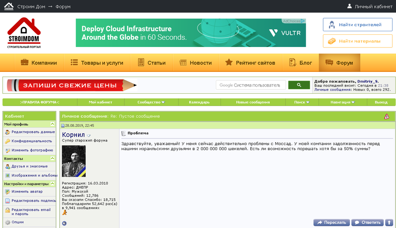Click the lock icon beside Редактировать email и пароль

(x=8, y=210)
